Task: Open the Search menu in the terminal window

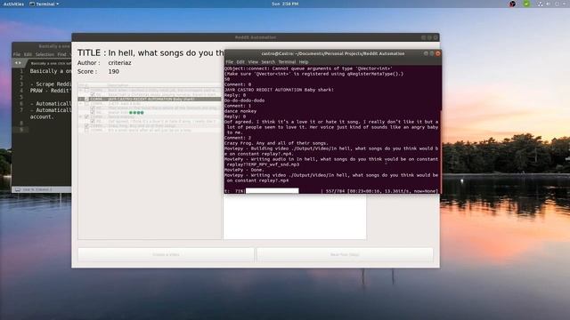Action: tap(268, 62)
